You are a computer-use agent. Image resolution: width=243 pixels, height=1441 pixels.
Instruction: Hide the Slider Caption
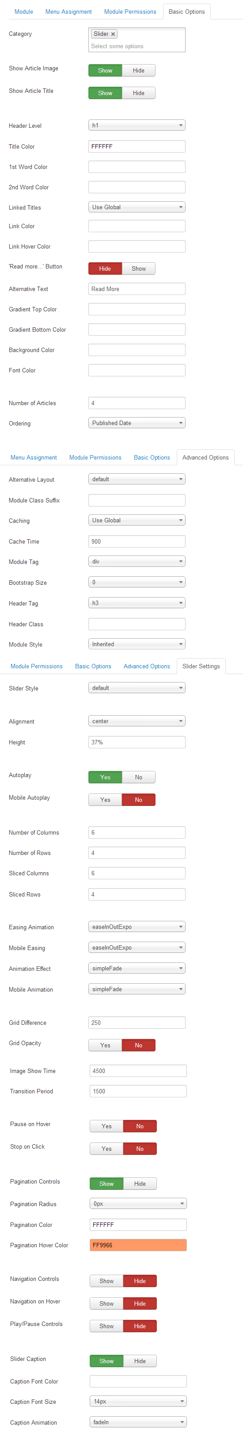click(140, 1361)
